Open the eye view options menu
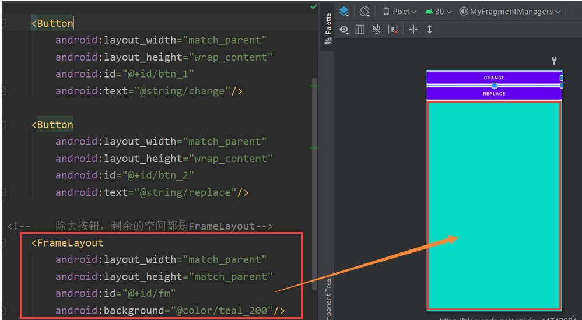This screenshot has width=582, height=320. pyautogui.click(x=344, y=30)
